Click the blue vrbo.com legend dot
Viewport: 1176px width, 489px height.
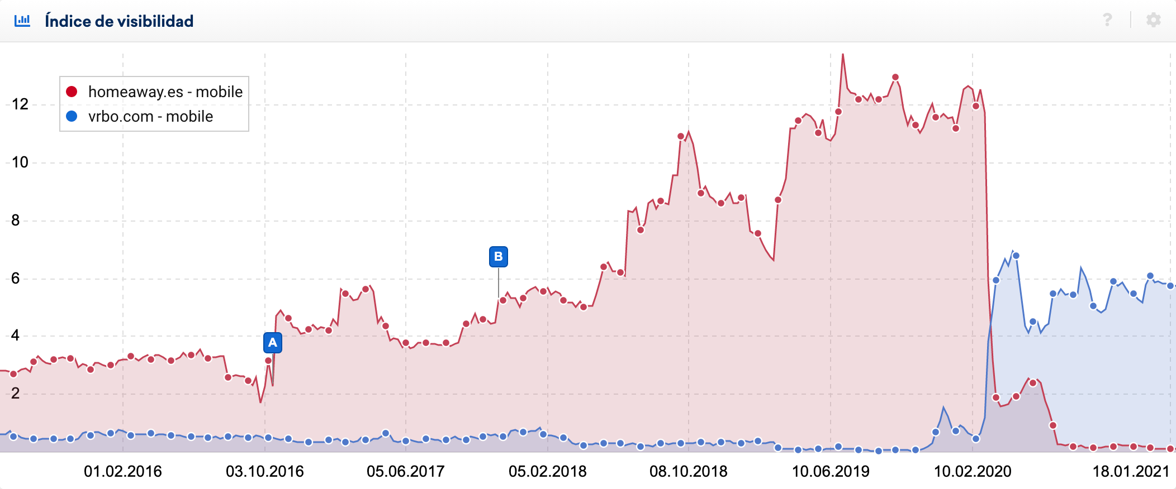(x=72, y=116)
